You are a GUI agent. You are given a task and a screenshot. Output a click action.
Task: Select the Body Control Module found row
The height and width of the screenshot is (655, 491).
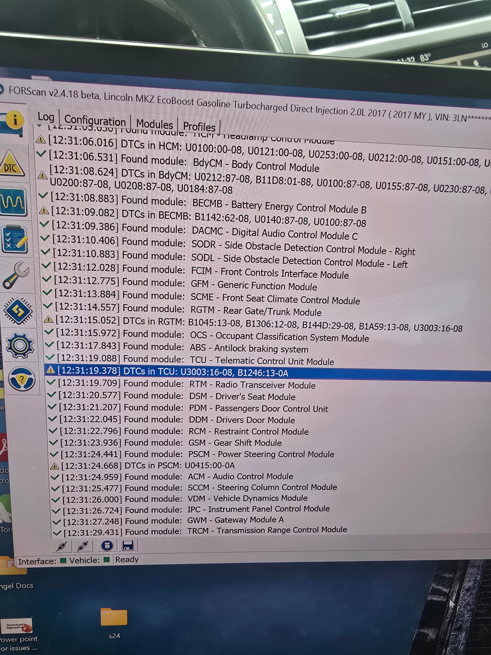[177, 161]
